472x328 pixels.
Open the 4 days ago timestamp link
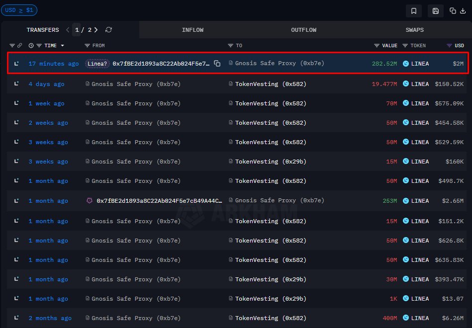[46, 84]
